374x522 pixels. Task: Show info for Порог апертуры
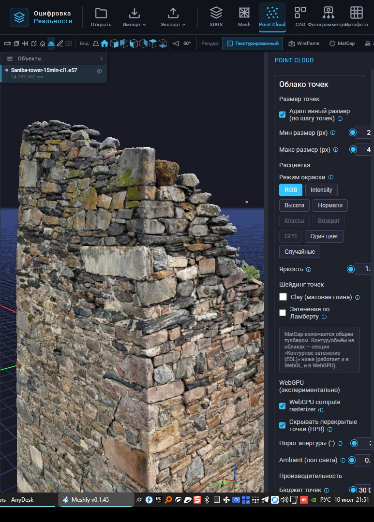(x=340, y=443)
